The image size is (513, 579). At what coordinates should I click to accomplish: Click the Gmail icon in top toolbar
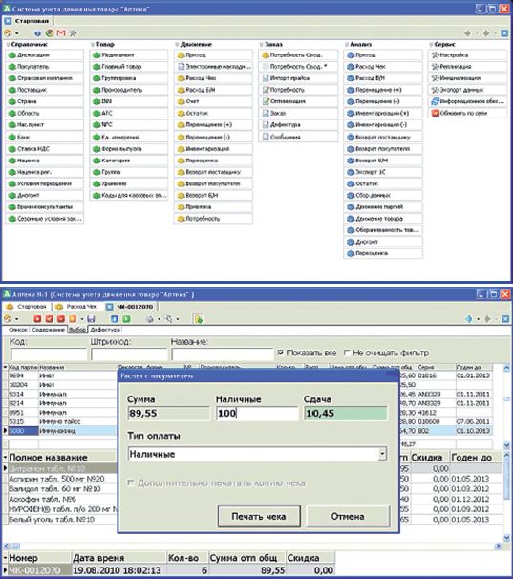[61, 33]
